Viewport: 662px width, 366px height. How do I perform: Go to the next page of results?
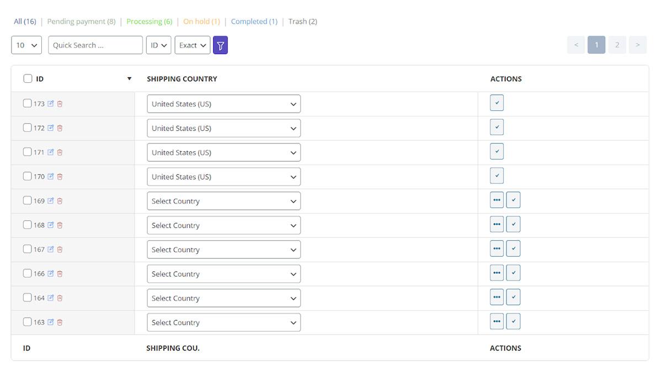click(638, 45)
